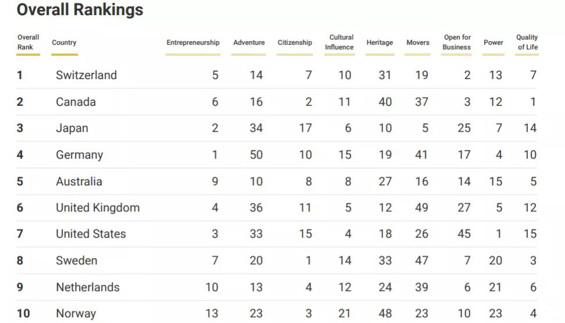
Task: Select Australia in the country column
Action: coord(79,181)
